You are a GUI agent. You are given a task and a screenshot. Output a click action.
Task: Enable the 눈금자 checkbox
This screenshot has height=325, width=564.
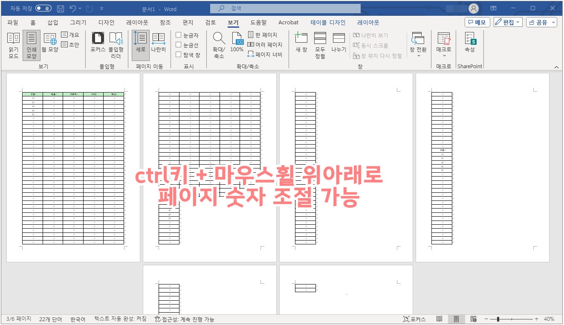179,35
